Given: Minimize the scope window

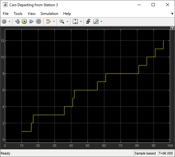Looking at the screenshot, I should pos(139,5).
